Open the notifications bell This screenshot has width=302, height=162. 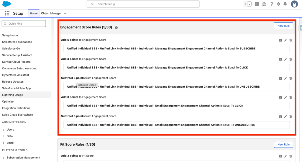coord(285,4)
